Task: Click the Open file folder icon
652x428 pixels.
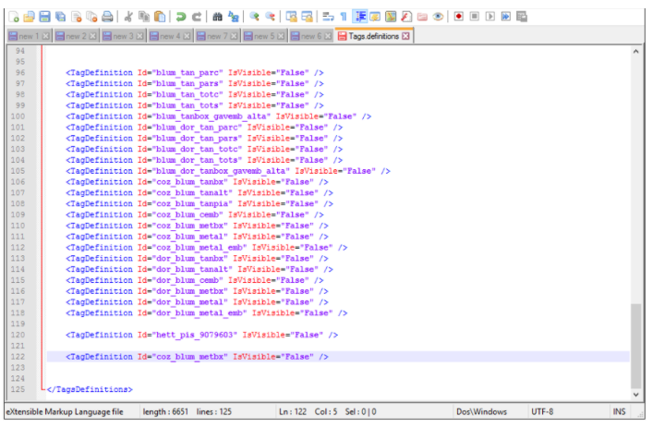Action: point(30,17)
